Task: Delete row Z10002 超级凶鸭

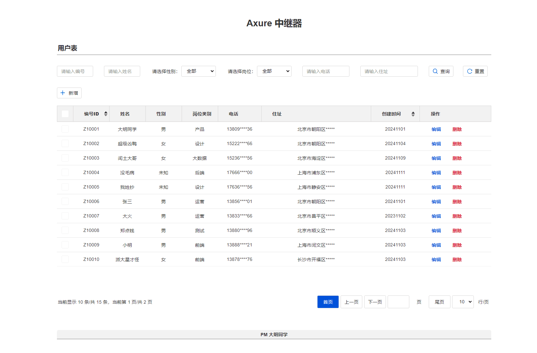Action: [457, 144]
